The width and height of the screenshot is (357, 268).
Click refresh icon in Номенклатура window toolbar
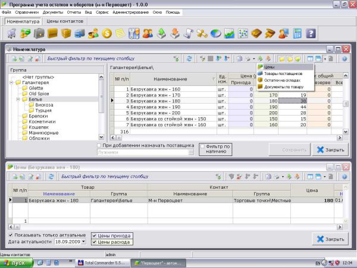click(x=189, y=59)
